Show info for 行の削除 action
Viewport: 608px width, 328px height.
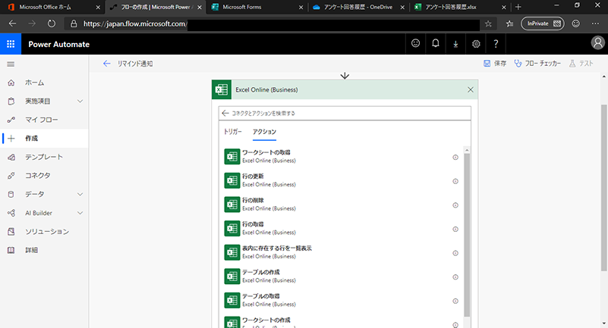[455, 205]
